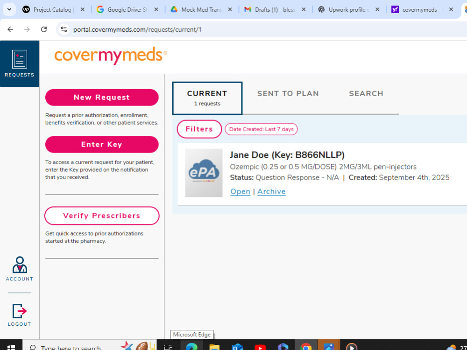Close the Mock Med Trans tab
The width and height of the screenshot is (467, 350).
[x=230, y=9]
